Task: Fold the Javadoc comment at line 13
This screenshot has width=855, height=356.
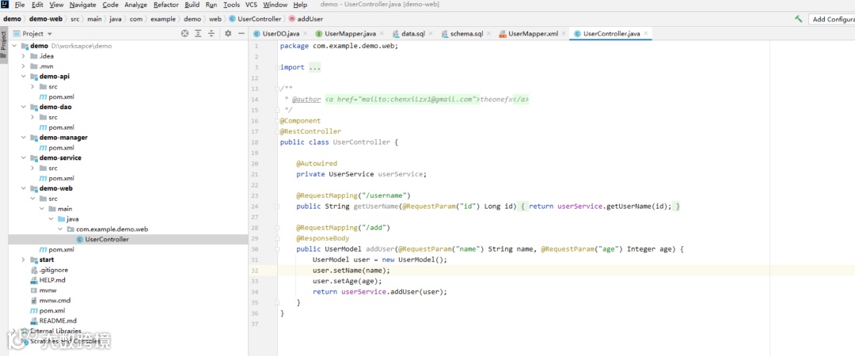Action: pyautogui.click(x=278, y=89)
